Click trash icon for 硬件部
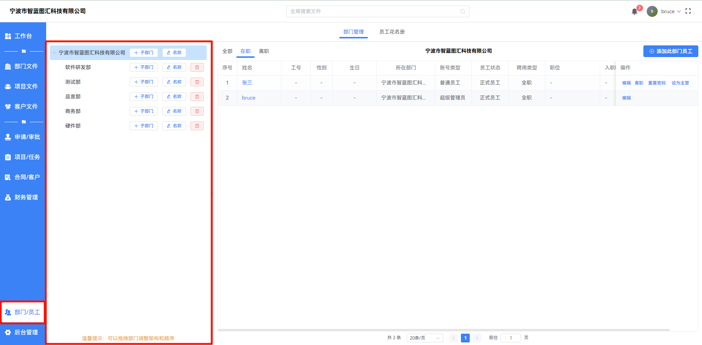702x345 pixels. [197, 126]
